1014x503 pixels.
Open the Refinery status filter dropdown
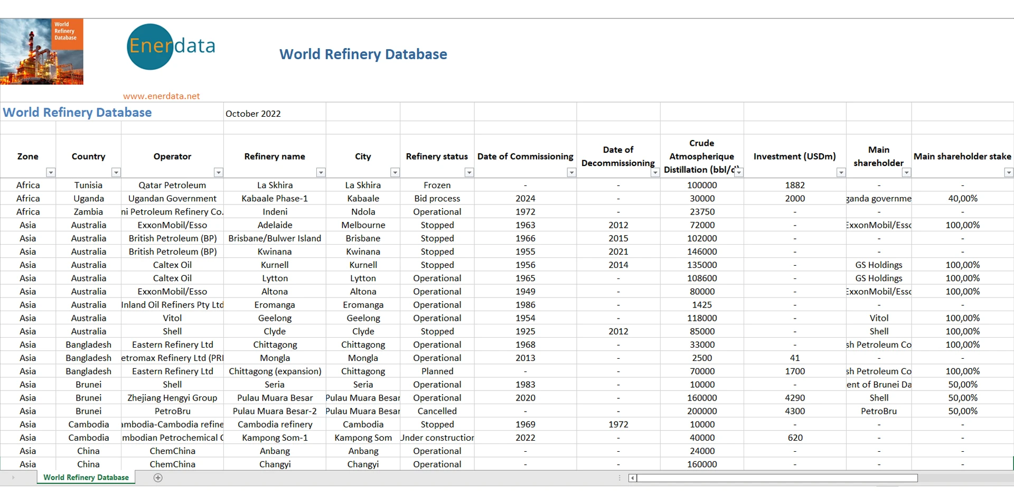click(x=469, y=172)
